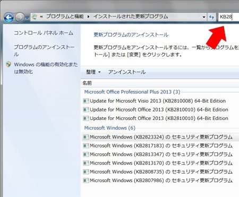Open the 整理 dropdown menu
Image resolution: width=239 pixels, height=197 pixels.
(x=93, y=72)
